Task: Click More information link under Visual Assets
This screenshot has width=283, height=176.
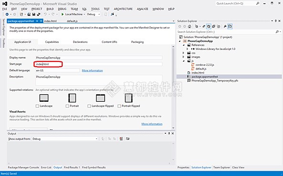Action: pos(152,124)
